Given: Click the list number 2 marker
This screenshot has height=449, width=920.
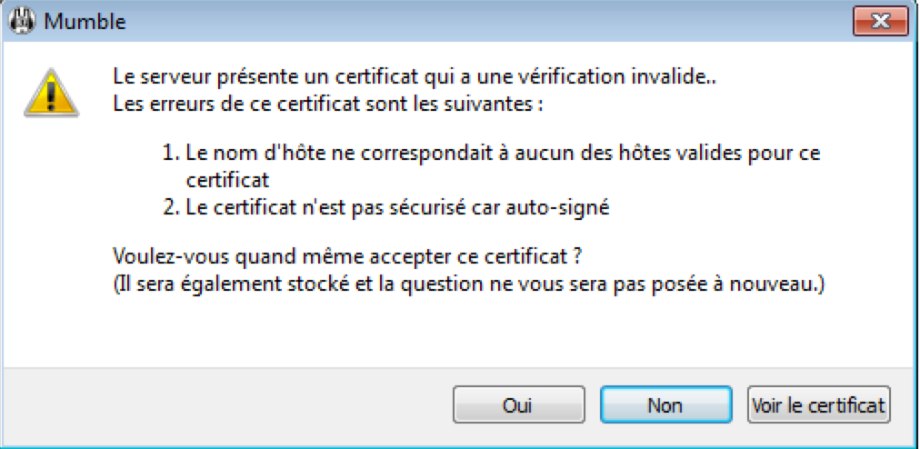Looking at the screenshot, I should point(169,207).
